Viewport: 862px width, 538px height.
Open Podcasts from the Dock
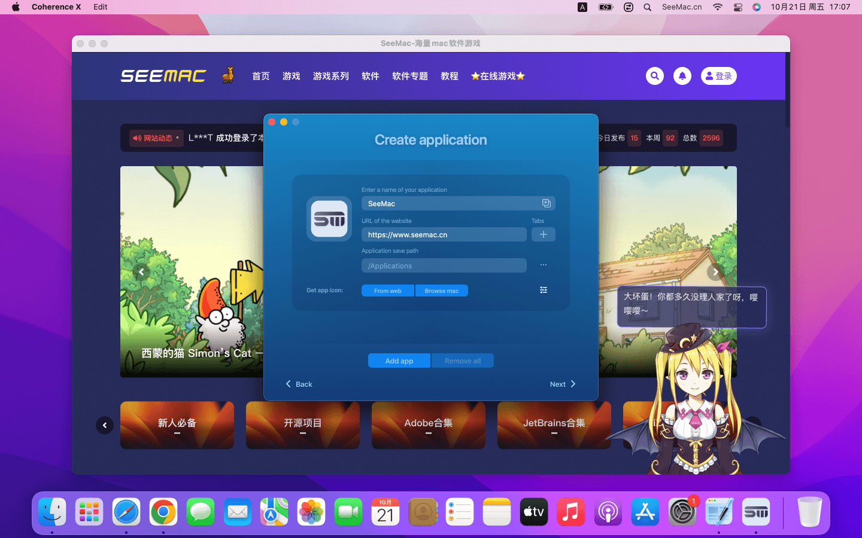(x=608, y=512)
